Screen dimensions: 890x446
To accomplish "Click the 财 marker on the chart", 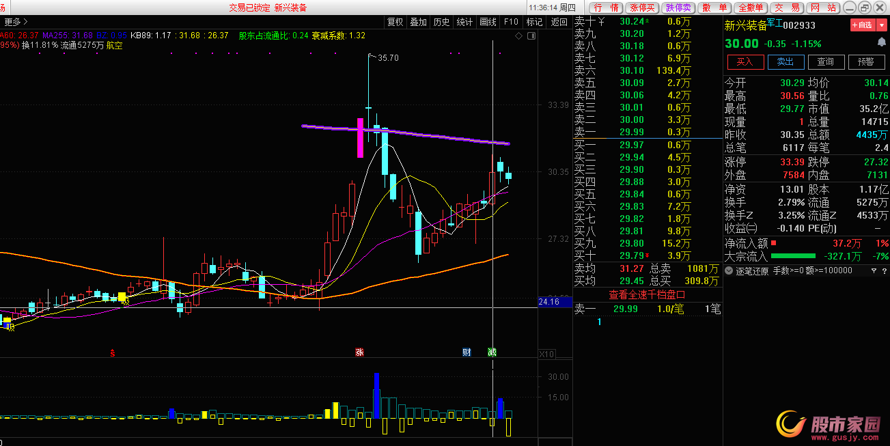I will coord(467,352).
